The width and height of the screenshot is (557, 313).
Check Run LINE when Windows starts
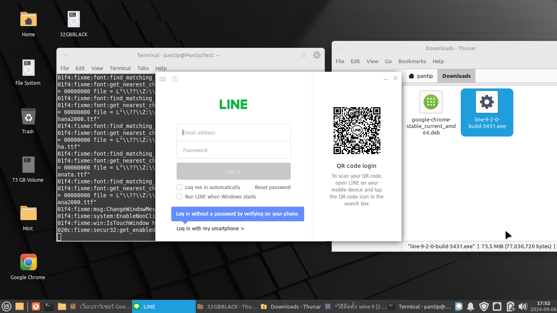click(x=179, y=196)
